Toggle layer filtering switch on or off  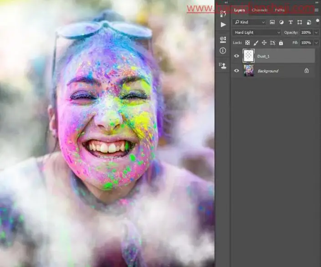317,21
